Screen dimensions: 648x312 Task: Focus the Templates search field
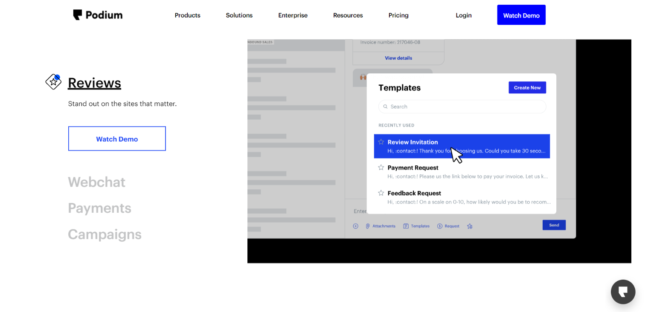pyautogui.click(x=462, y=107)
